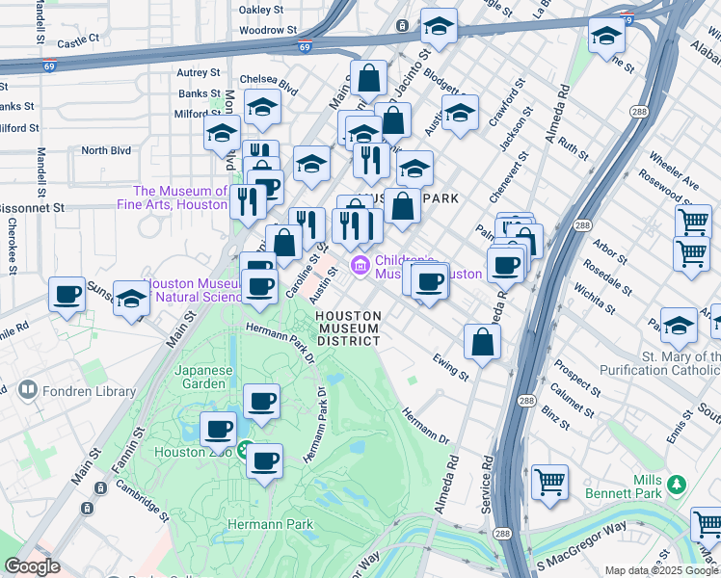The height and width of the screenshot is (578, 721).
Task: Open the shopping bag marker above San Jacinto St
Action: pyautogui.click(x=369, y=79)
